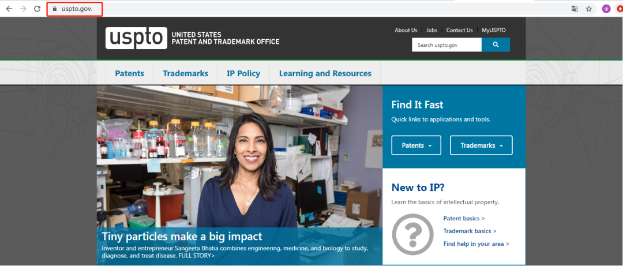Open the Google Translate page icon
The height and width of the screenshot is (266, 623).
[x=575, y=9]
